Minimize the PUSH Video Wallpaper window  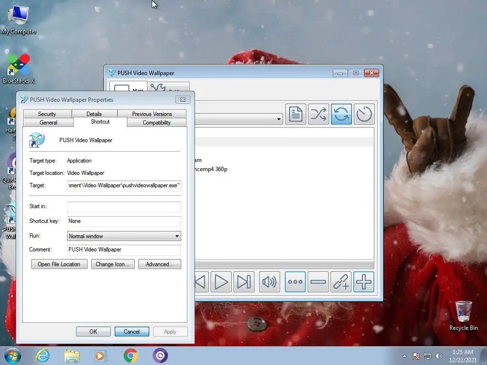[340, 73]
